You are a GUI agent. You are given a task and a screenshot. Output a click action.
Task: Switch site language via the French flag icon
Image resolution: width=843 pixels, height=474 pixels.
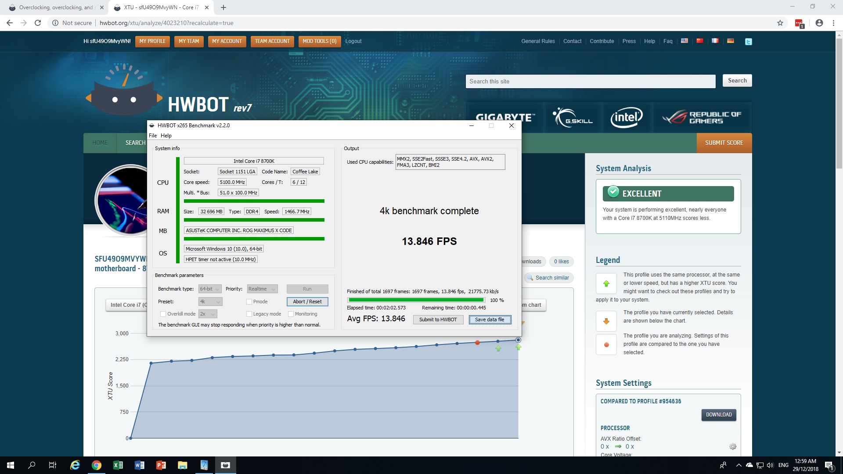715,41
